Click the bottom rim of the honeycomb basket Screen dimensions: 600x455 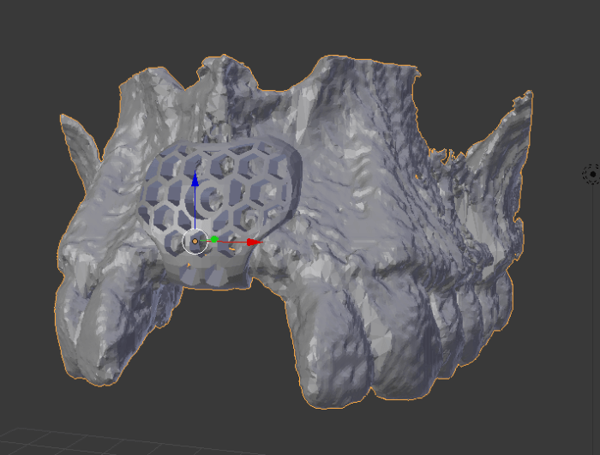click(210, 274)
